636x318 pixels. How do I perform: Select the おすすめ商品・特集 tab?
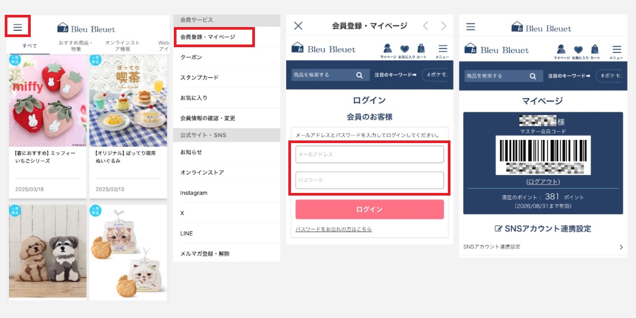click(76, 46)
